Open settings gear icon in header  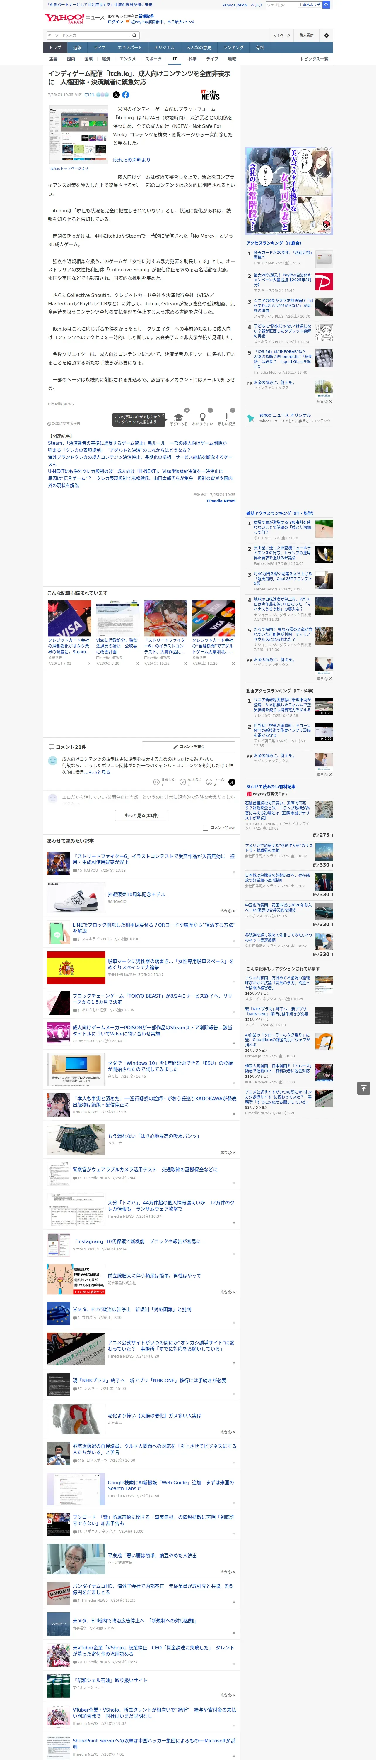(326, 35)
